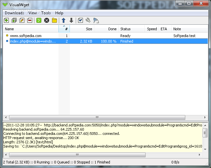
Task: Open the download folder with the yellow folder icon
Action: (x=54, y=20)
